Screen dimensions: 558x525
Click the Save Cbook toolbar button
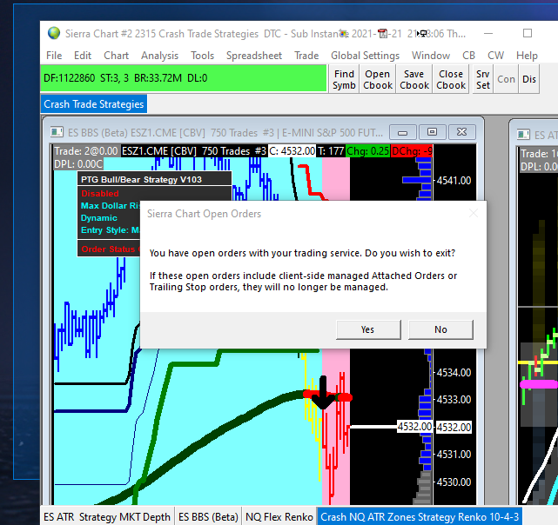[x=414, y=79]
